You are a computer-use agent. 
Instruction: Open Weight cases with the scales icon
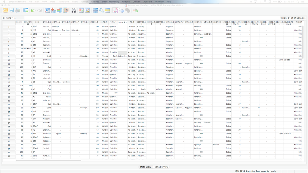click(101, 11)
